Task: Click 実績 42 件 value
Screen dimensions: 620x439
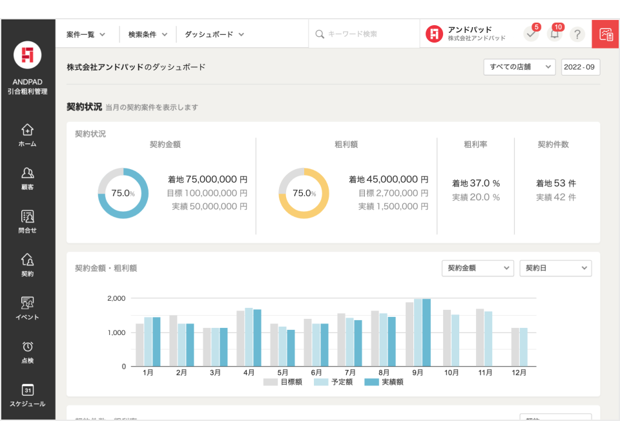Action: (x=556, y=197)
